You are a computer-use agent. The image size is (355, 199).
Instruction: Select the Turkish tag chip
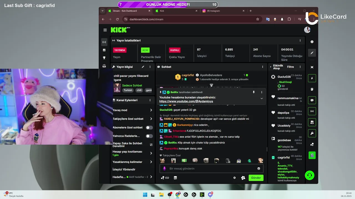pyautogui.click(x=128, y=90)
